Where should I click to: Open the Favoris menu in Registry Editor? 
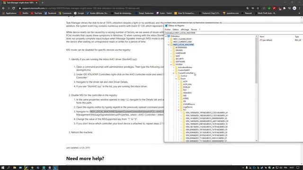(x=194, y=29)
